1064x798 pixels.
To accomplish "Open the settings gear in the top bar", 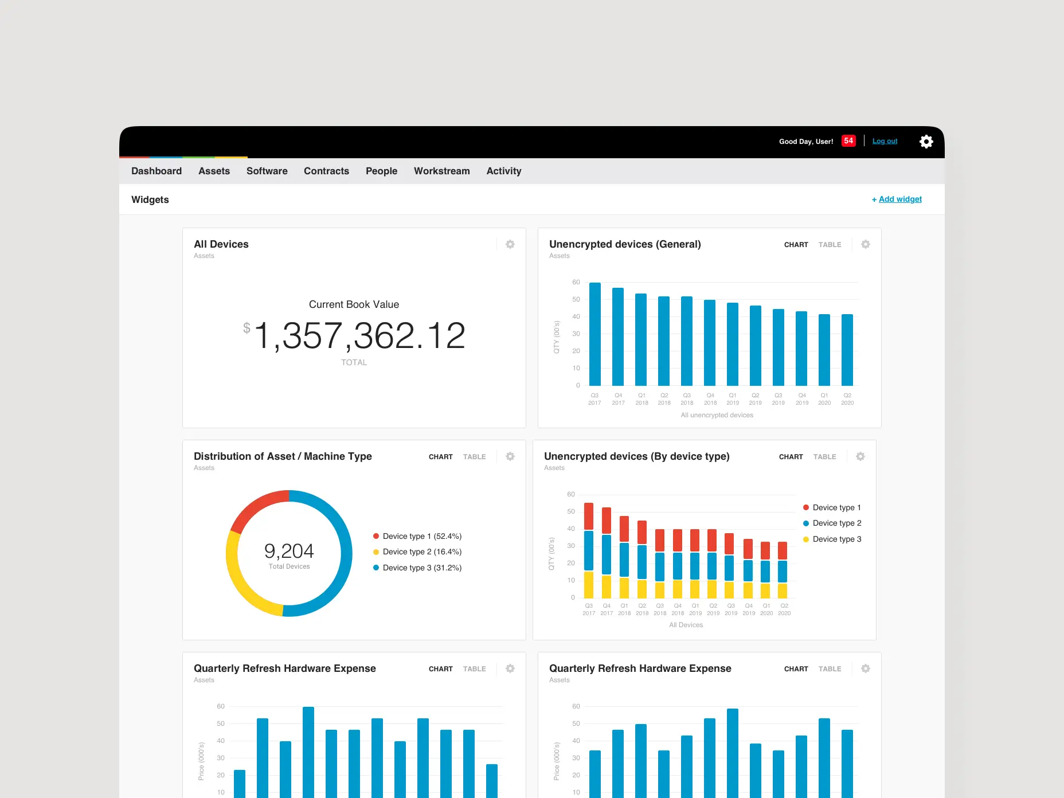I will point(925,141).
